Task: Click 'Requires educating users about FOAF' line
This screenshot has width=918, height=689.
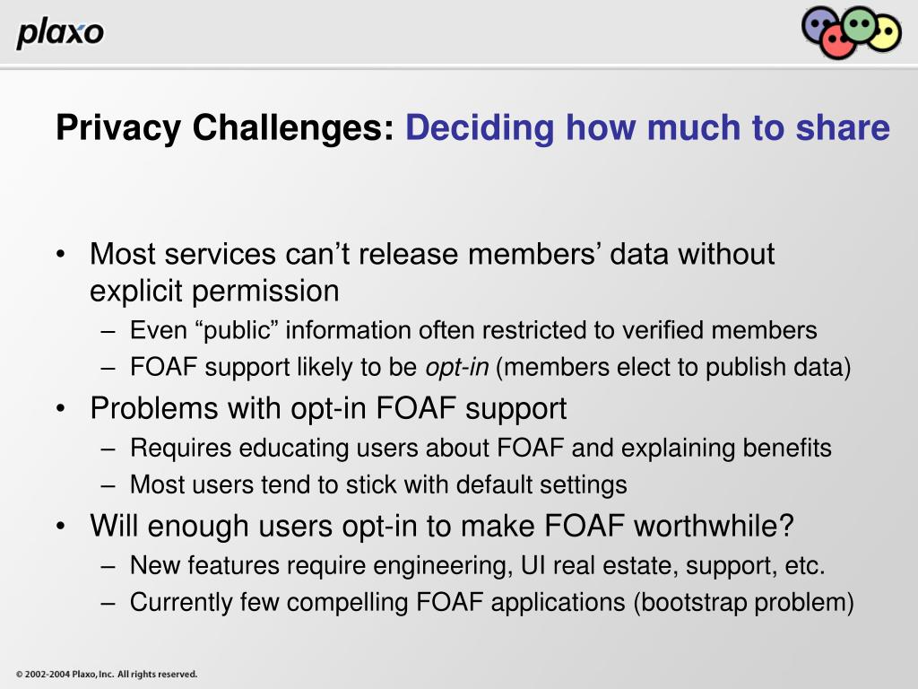Action: [x=481, y=448]
